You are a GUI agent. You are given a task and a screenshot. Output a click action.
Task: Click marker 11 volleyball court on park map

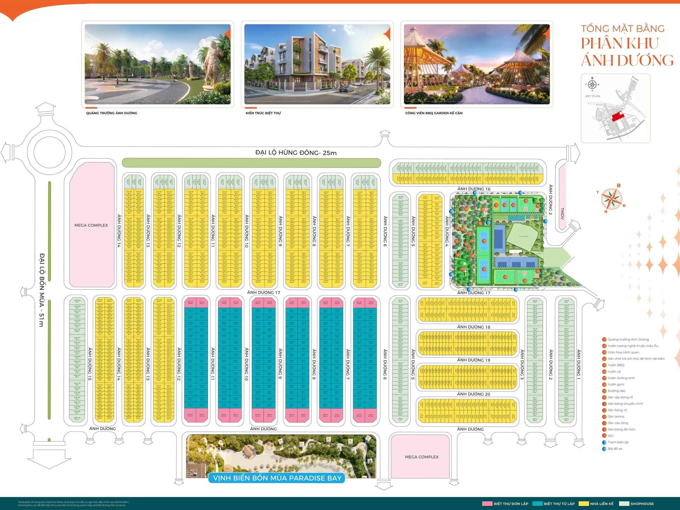tap(496, 205)
